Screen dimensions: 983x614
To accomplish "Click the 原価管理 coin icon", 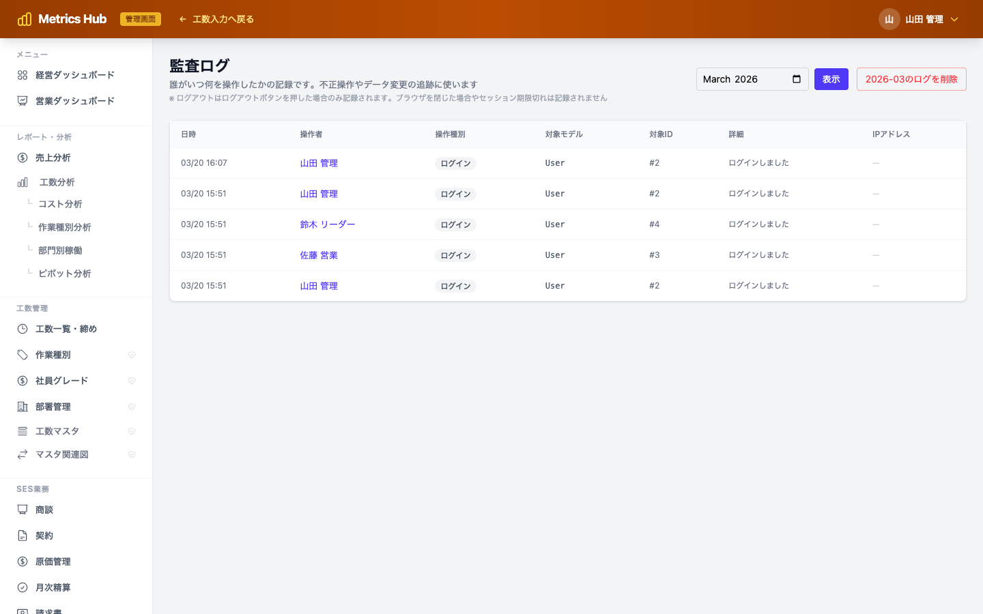I will (23, 561).
